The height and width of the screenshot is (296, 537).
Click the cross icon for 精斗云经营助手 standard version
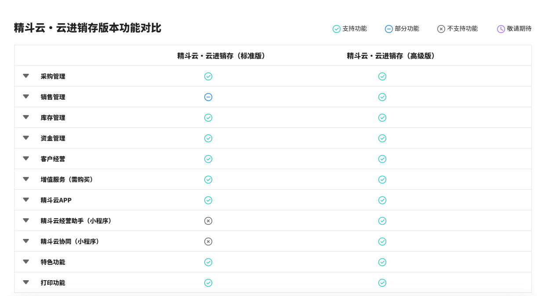tap(208, 220)
